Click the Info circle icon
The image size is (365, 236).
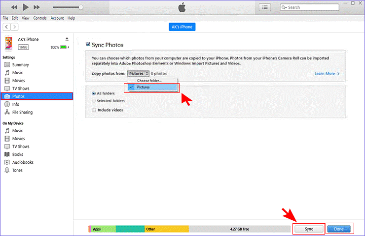tap(7, 104)
